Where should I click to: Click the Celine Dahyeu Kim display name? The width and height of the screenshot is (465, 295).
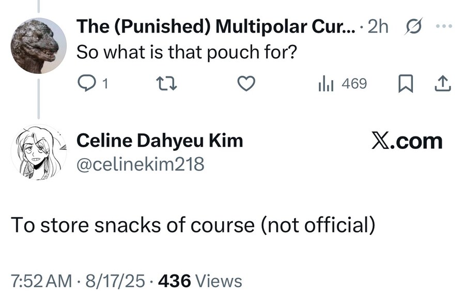(160, 140)
